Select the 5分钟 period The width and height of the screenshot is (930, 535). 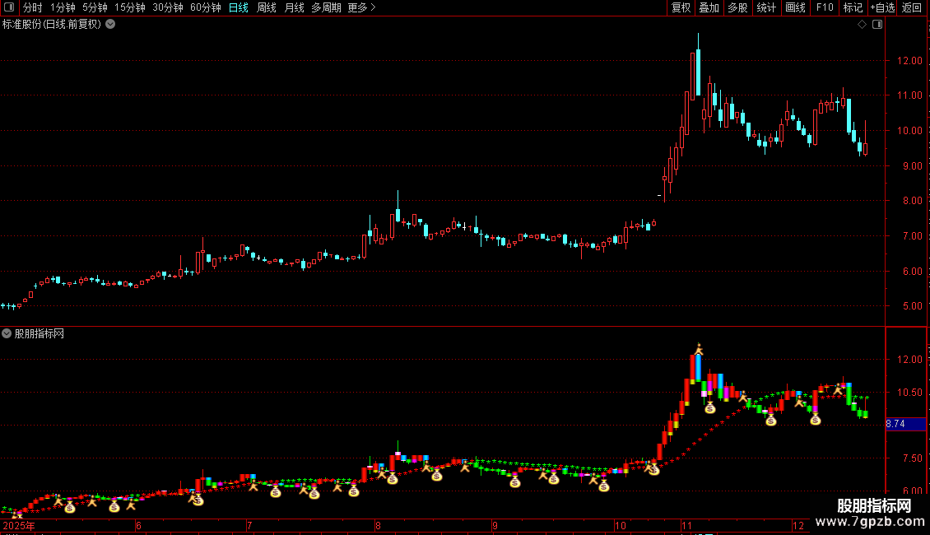coord(95,7)
